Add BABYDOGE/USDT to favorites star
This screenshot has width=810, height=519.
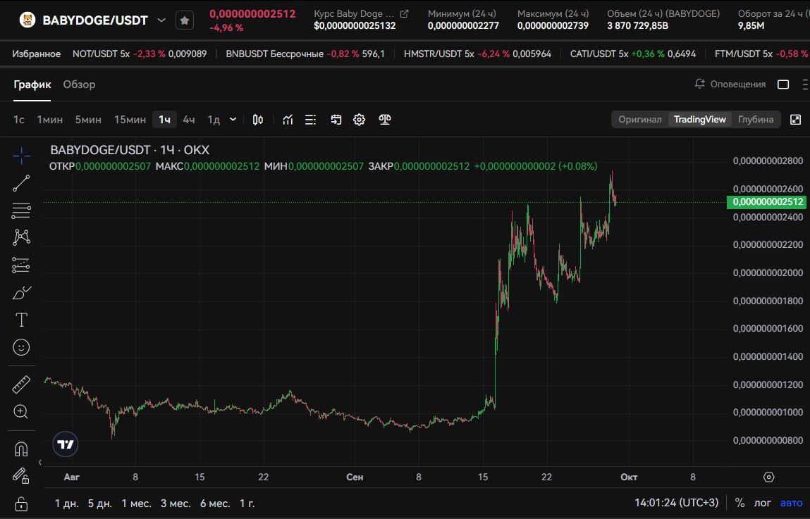pyautogui.click(x=185, y=20)
